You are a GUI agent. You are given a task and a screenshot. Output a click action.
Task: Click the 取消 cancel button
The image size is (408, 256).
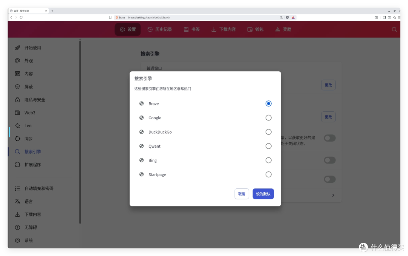[242, 194]
